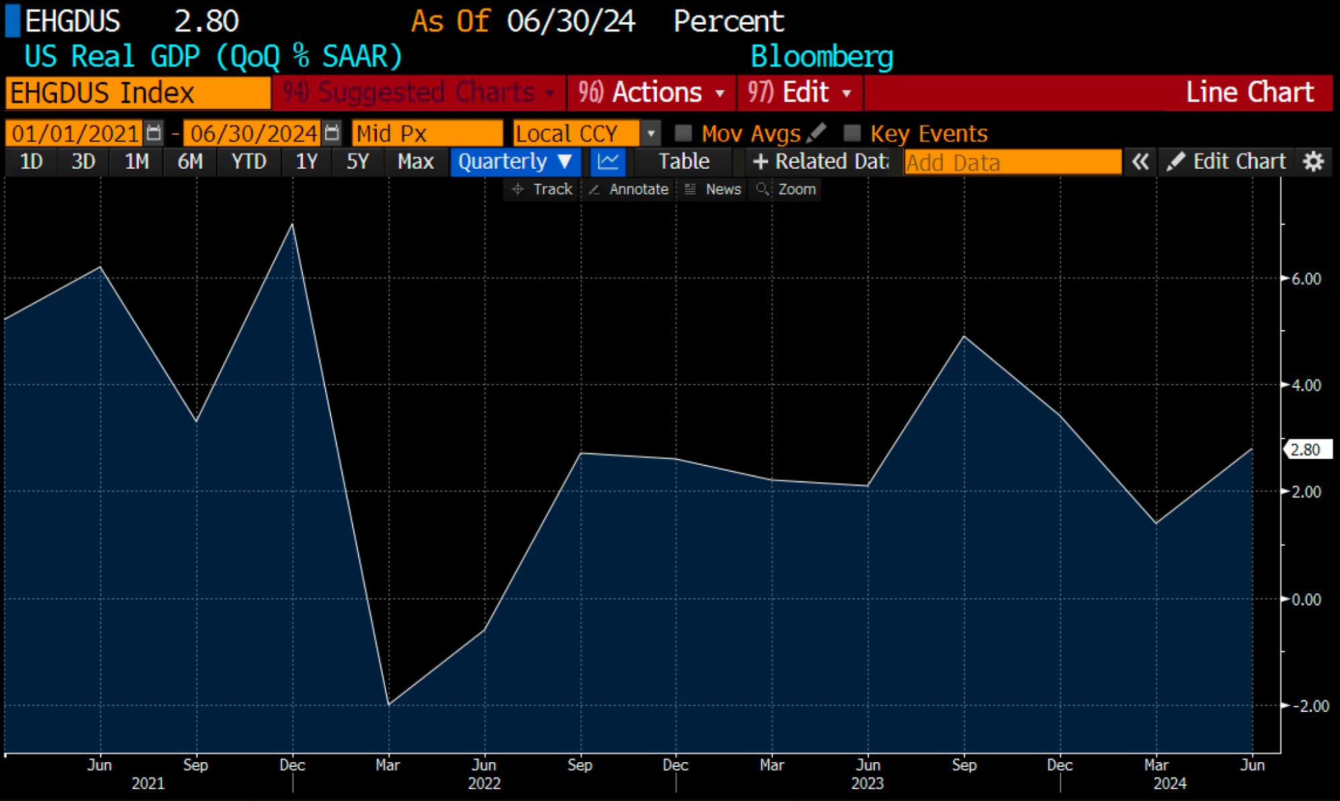
Task: Open the start date calendar picker icon
Action: (x=154, y=133)
